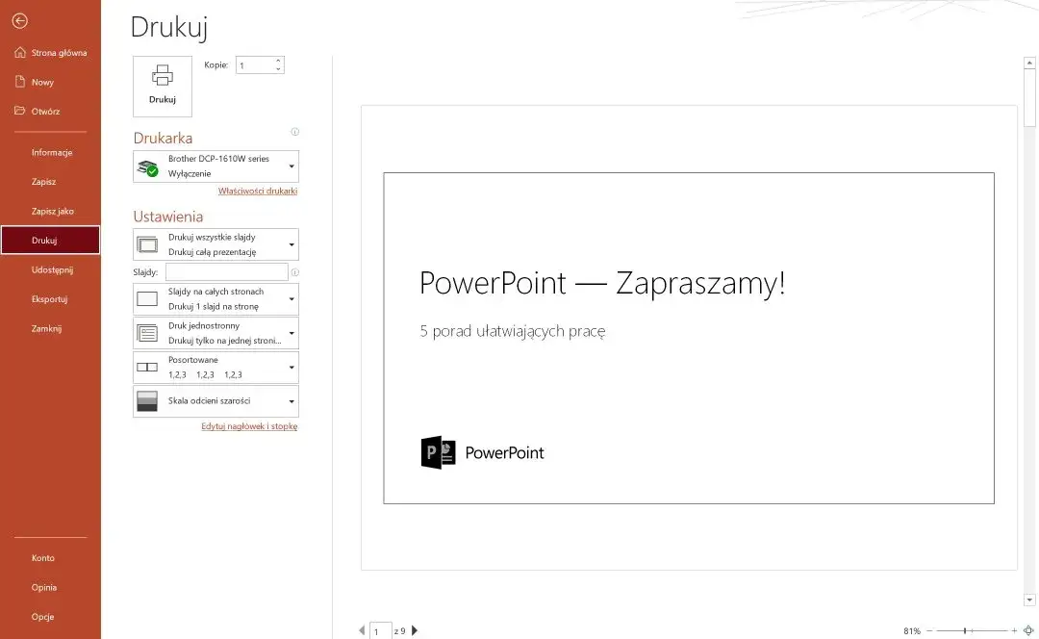1039x639 pixels.
Task: Open the Skala odcieni szarości dropdown
Action: pos(216,401)
